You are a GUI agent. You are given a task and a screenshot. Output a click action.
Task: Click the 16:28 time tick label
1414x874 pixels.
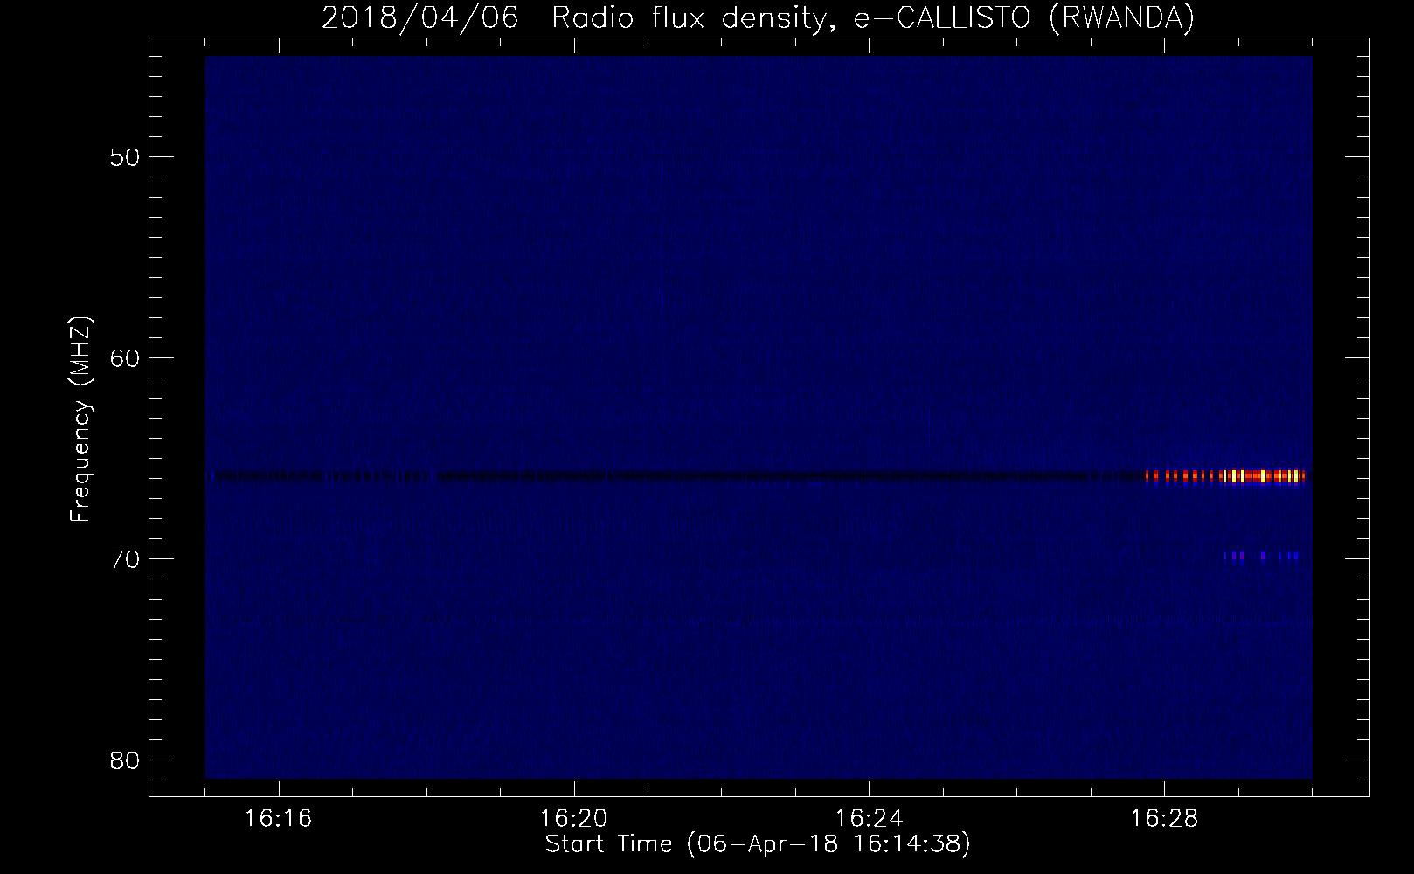(x=1165, y=819)
